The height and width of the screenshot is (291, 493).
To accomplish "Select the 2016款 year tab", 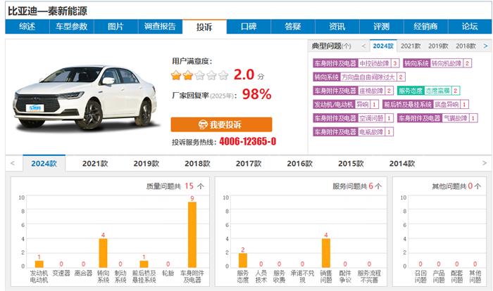I will point(299,164).
